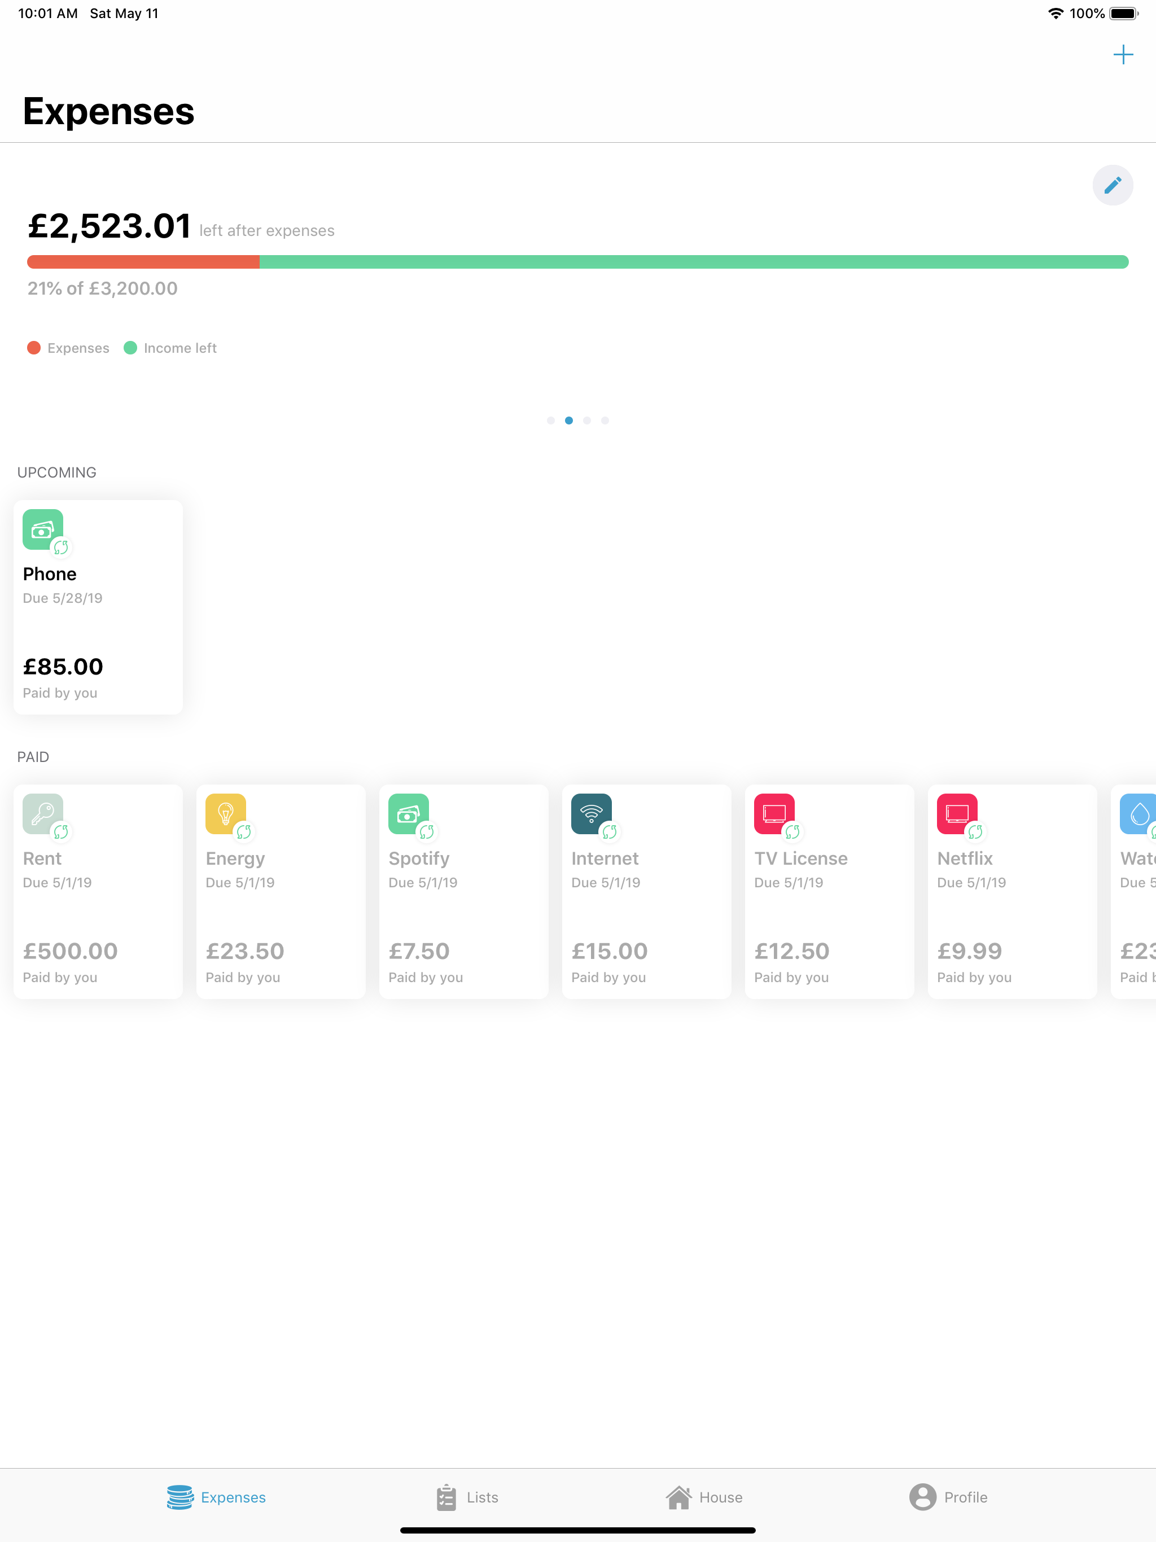1156x1542 pixels.
Task: Open the Internet paid expense title
Action: click(605, 858)
